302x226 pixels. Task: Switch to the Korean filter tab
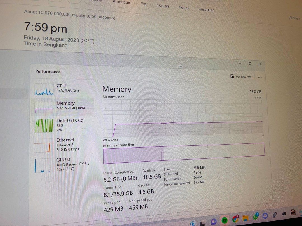click(x=162, y=6)
